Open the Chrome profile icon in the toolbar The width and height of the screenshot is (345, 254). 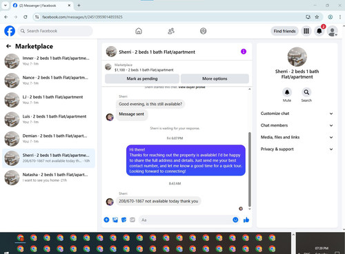(x=331, y=17)
